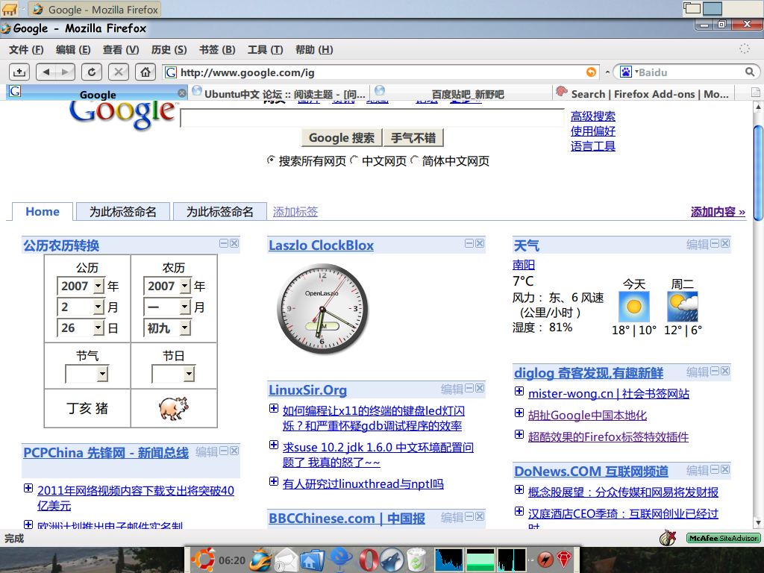Click the browser Forward arrow button

click(66, 72)
